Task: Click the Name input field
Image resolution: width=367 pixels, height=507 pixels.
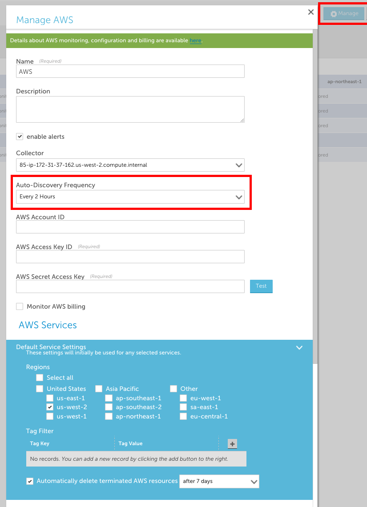Action: tap(130, 72)
